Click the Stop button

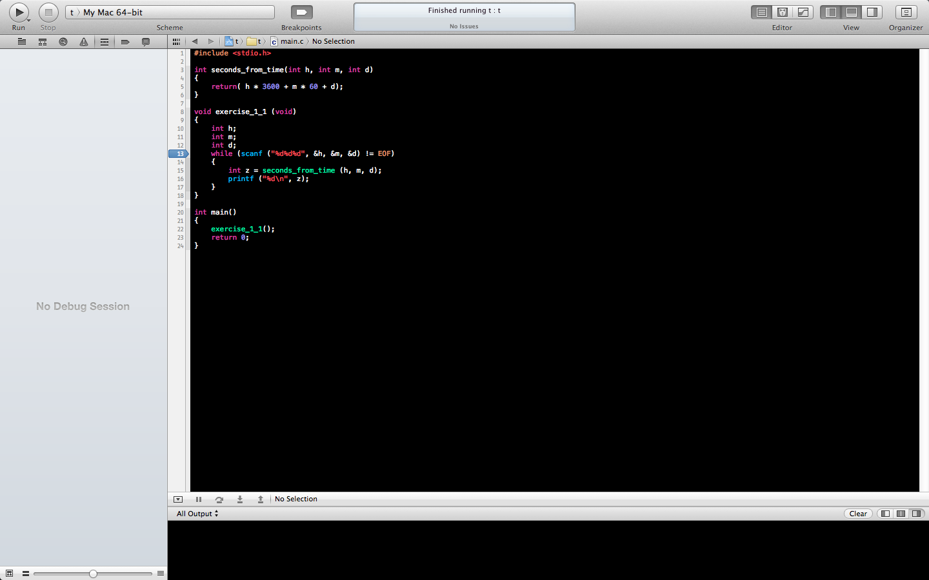coord(48,12)
